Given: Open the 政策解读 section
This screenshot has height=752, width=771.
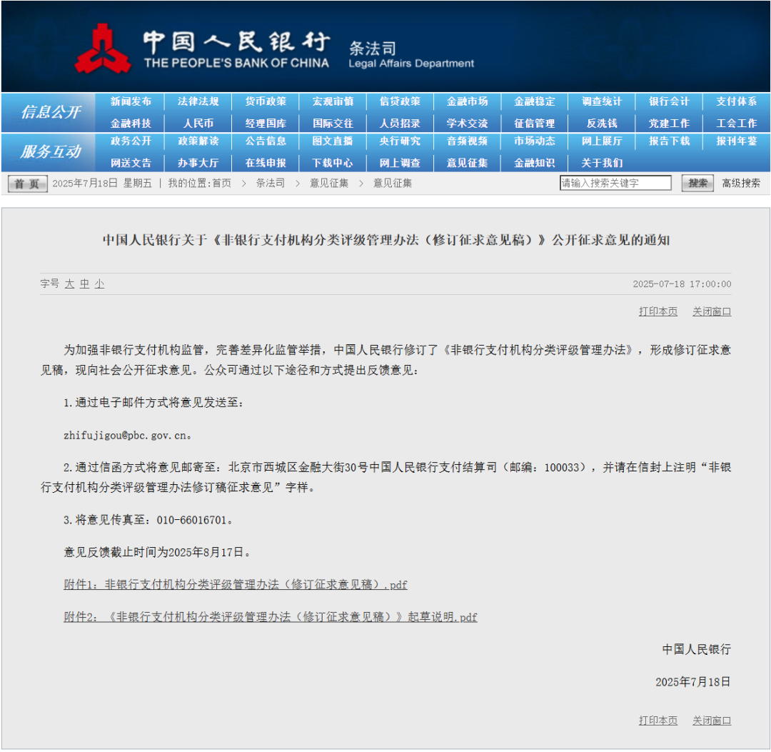Looking at the screenshot, I should point(198,141).
